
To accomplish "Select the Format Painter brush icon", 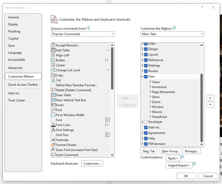I will (53, 145).
